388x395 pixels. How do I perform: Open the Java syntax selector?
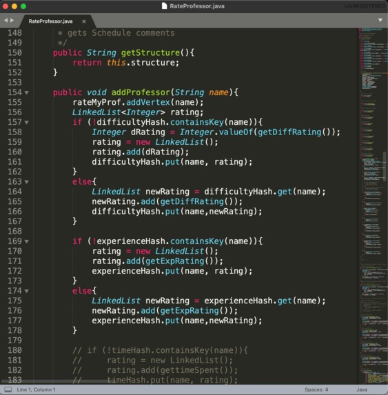pos(362,389)
